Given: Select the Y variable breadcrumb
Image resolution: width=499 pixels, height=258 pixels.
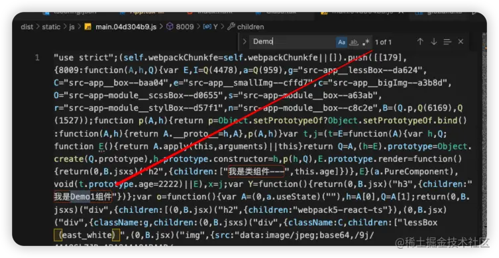Looking at the screenshot, I should pos(215,27).
